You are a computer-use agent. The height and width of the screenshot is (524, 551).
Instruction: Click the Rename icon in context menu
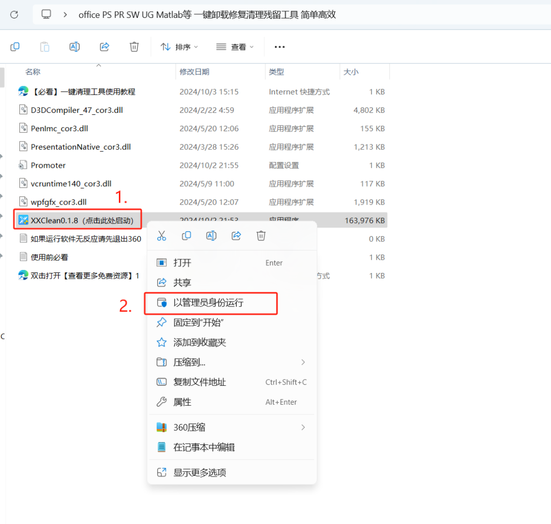[211, 236]
